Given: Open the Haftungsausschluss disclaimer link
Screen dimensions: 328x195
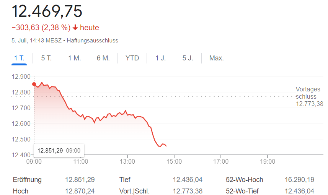Looking at the screenshot, I should (93, 40).
